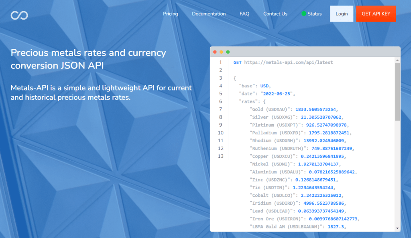
Task: Click the Lead rate 0.063393737454149
Action: [321, 211]
